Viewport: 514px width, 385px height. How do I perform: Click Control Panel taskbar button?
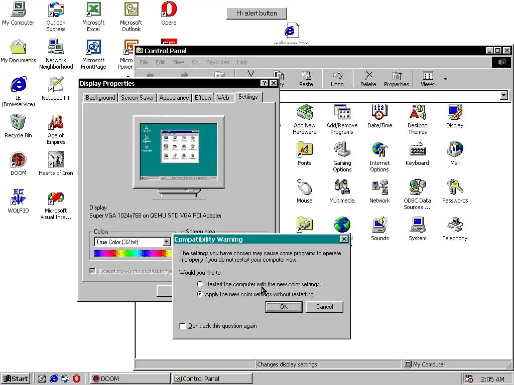(x=212, y=379)
